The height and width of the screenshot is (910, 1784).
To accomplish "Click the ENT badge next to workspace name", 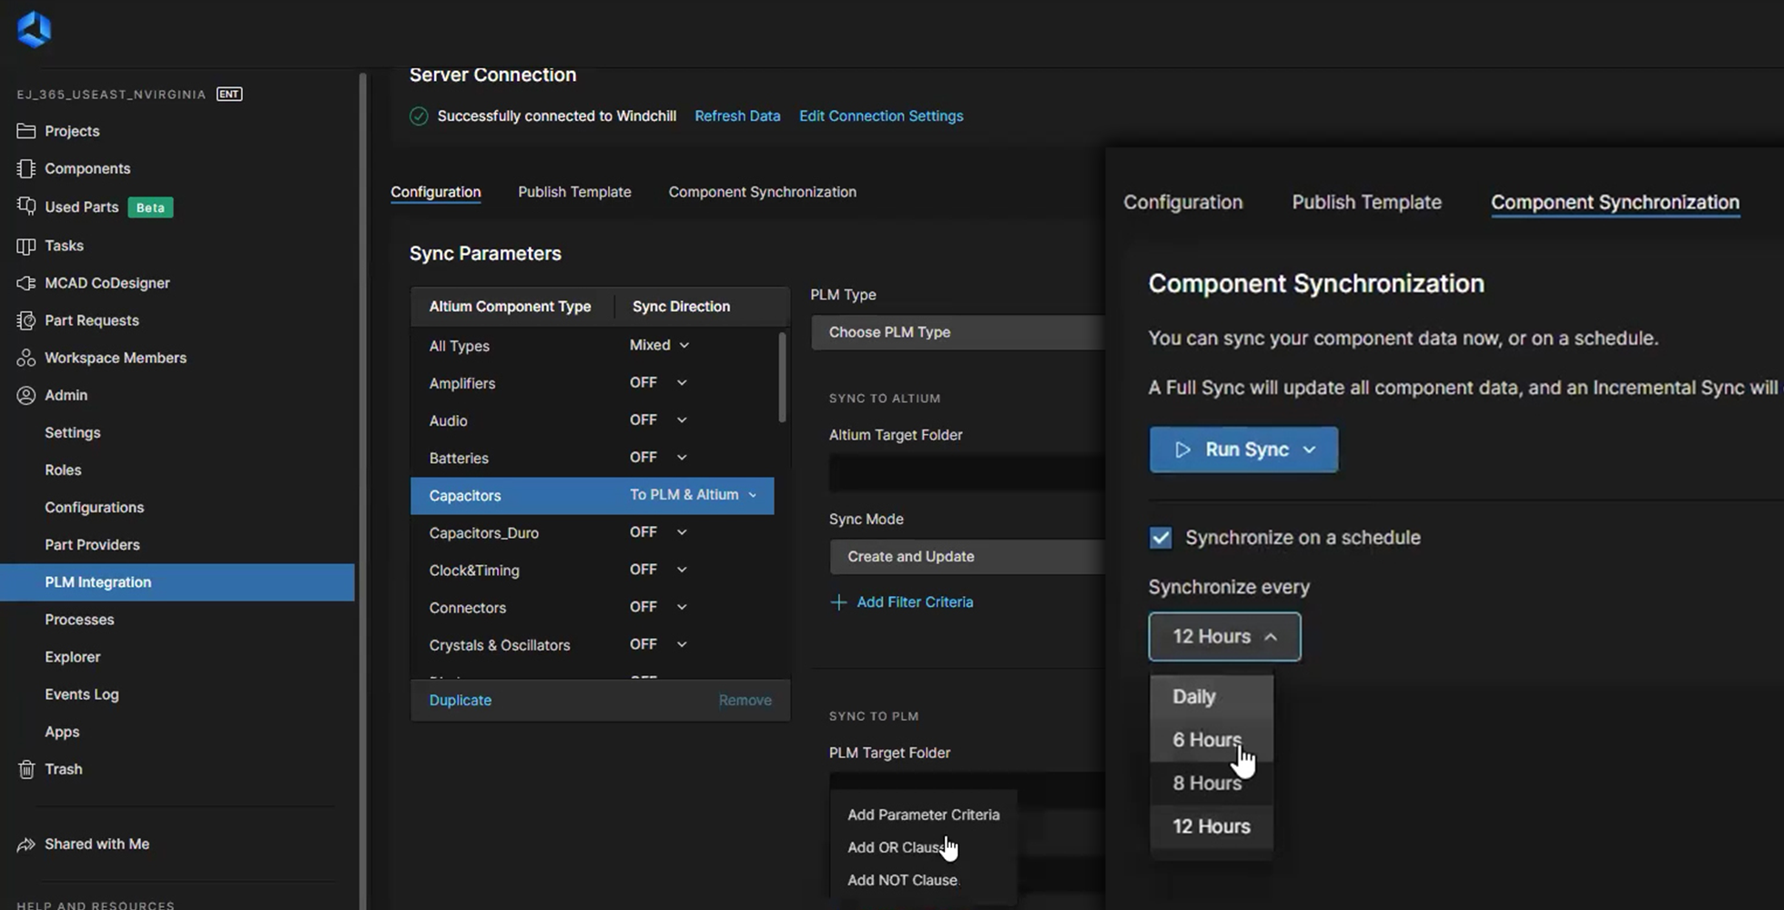I will [229, 94].
